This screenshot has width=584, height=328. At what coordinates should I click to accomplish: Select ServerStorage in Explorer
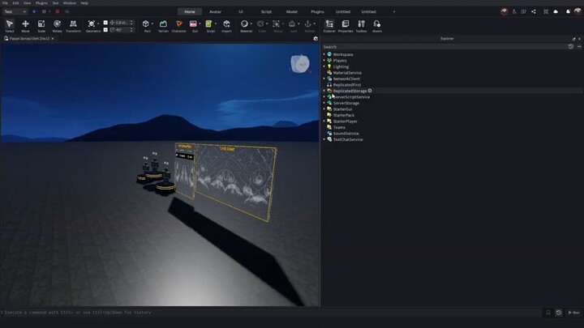[x=346, y=103]
